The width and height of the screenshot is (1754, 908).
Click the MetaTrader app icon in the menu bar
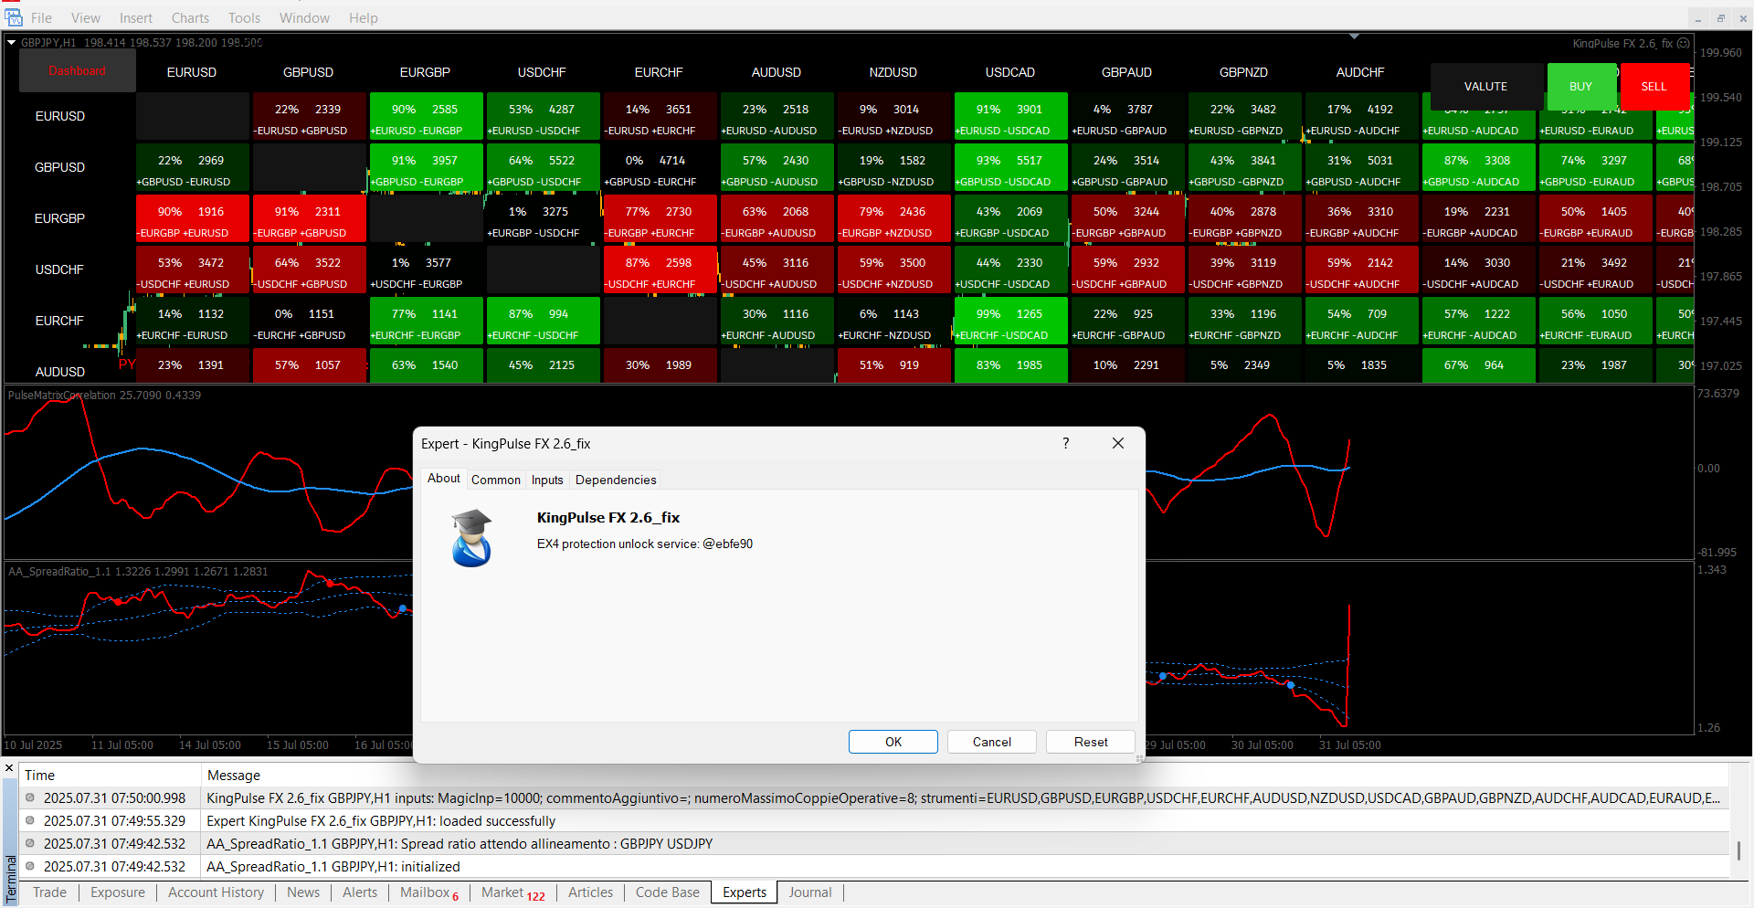pos(14,17)
